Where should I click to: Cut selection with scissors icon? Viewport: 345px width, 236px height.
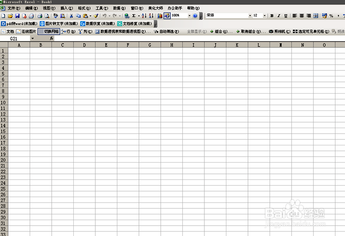pyautogui.click(x=71, y=16)
